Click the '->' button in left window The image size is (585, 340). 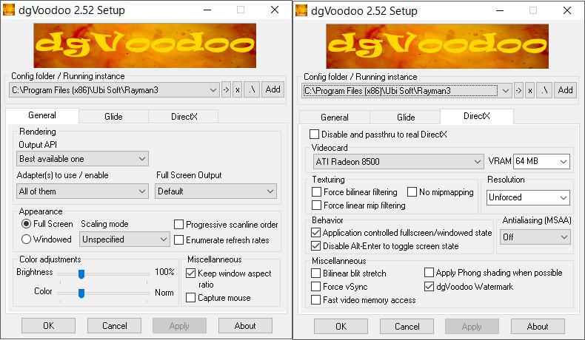coord(226,90)
